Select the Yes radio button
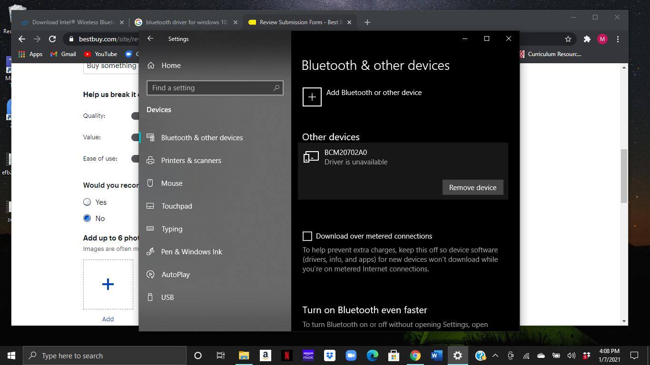 (x=87, y=202)
